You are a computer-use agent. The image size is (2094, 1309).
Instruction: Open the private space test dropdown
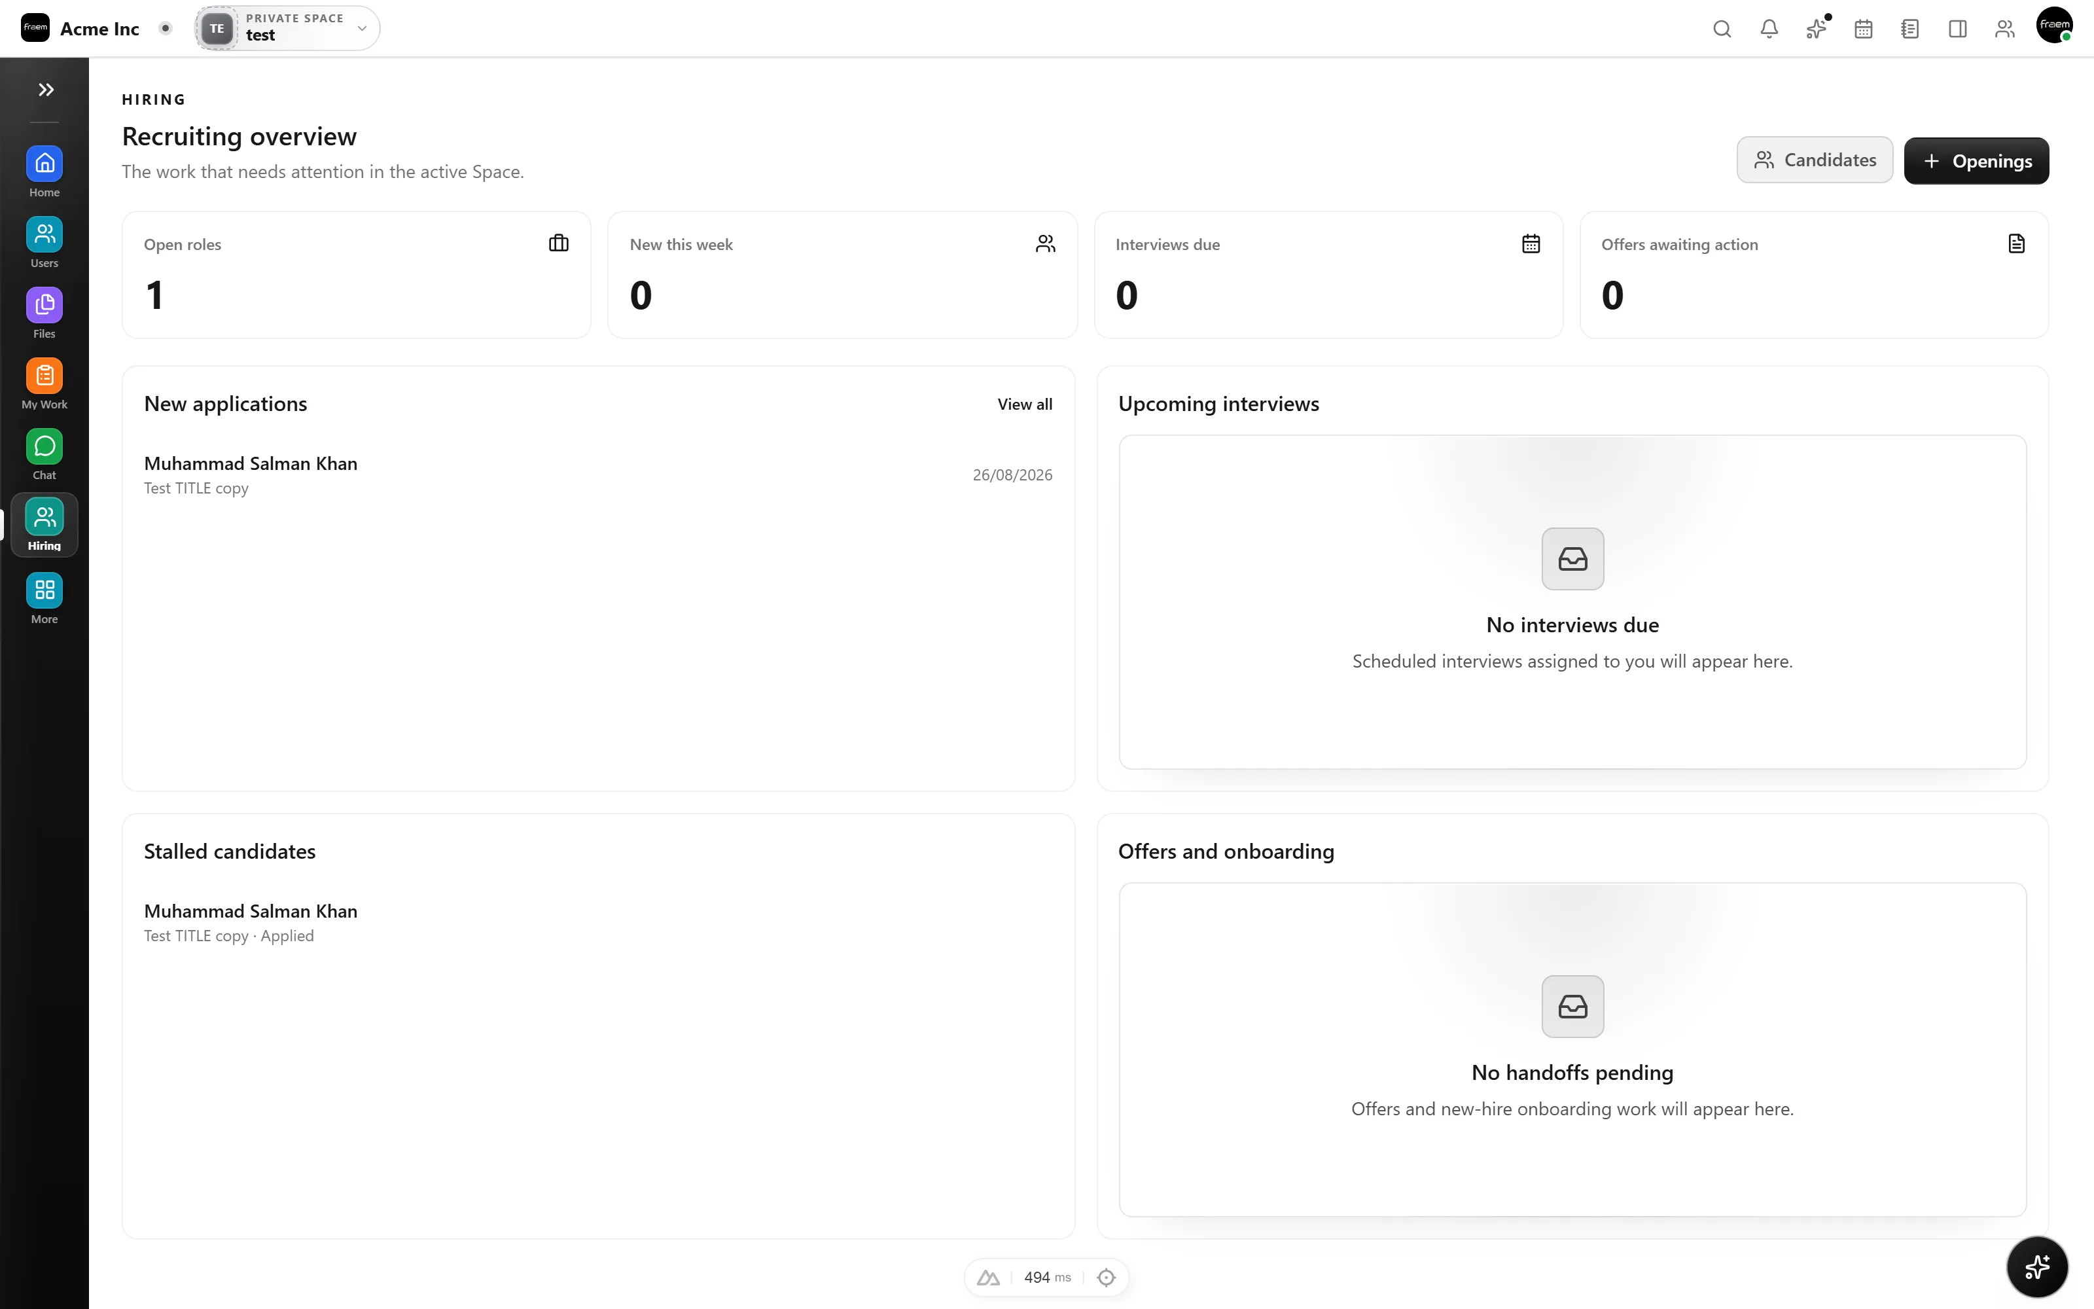coord(287,27)
